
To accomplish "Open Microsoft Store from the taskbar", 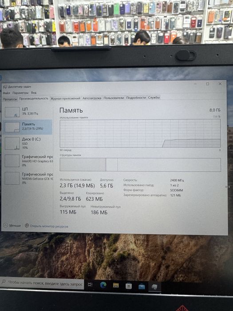I will tap(129, 286).
